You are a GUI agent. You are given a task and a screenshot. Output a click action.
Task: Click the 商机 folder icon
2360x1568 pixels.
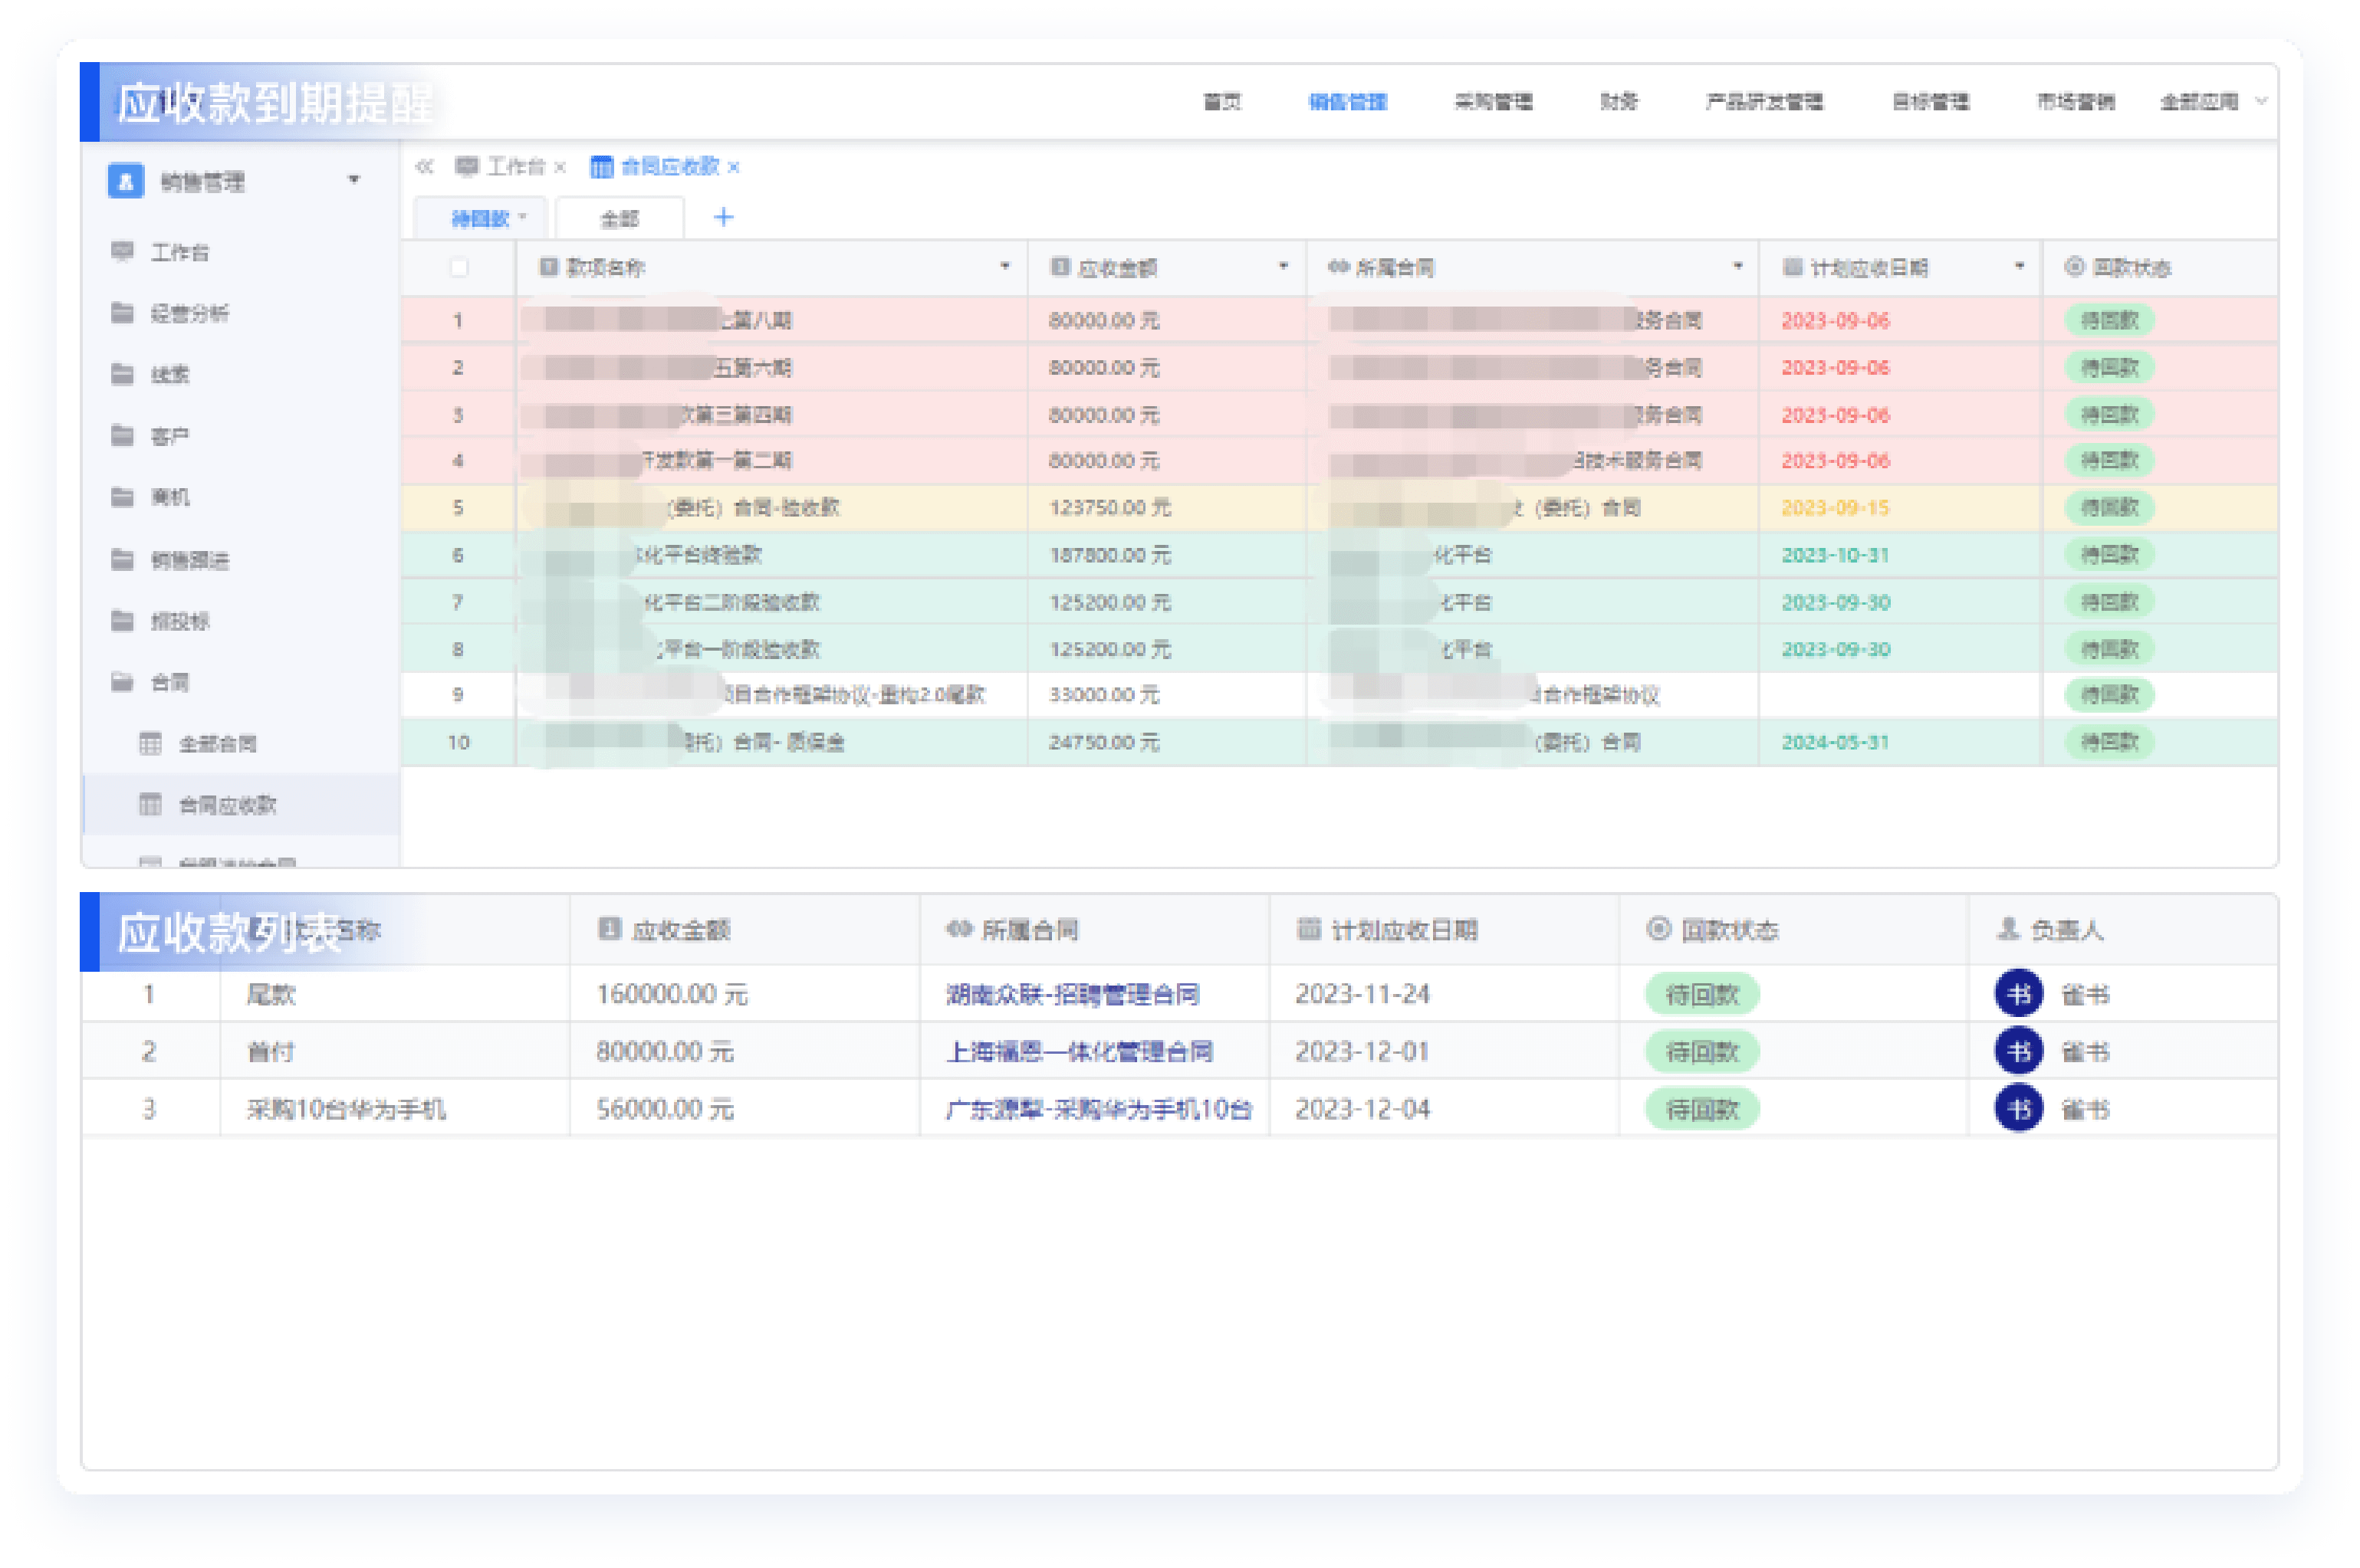click(122, 497)
